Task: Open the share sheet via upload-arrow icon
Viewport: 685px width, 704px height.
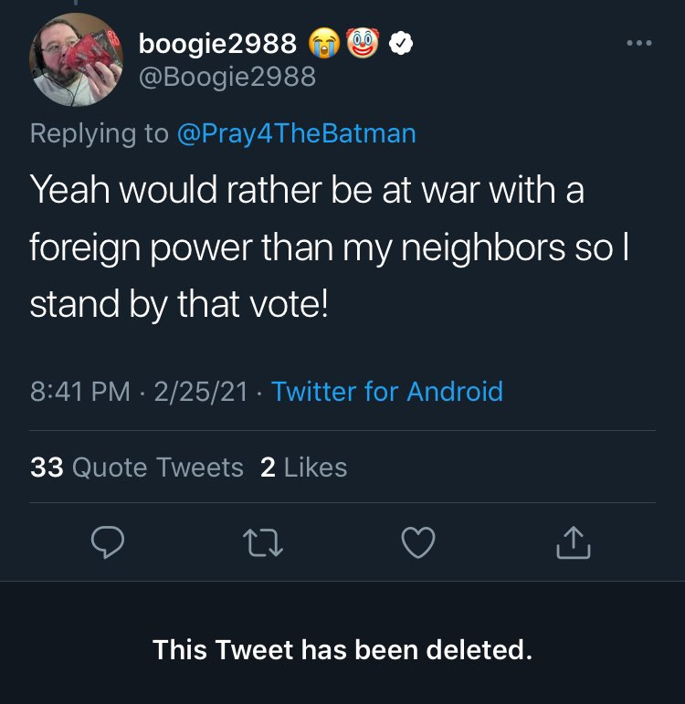Action: coord(574,541)
